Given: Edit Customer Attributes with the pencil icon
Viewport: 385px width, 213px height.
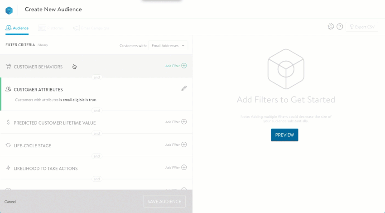Looking at the screenshot, I should (x=184, y=89).
